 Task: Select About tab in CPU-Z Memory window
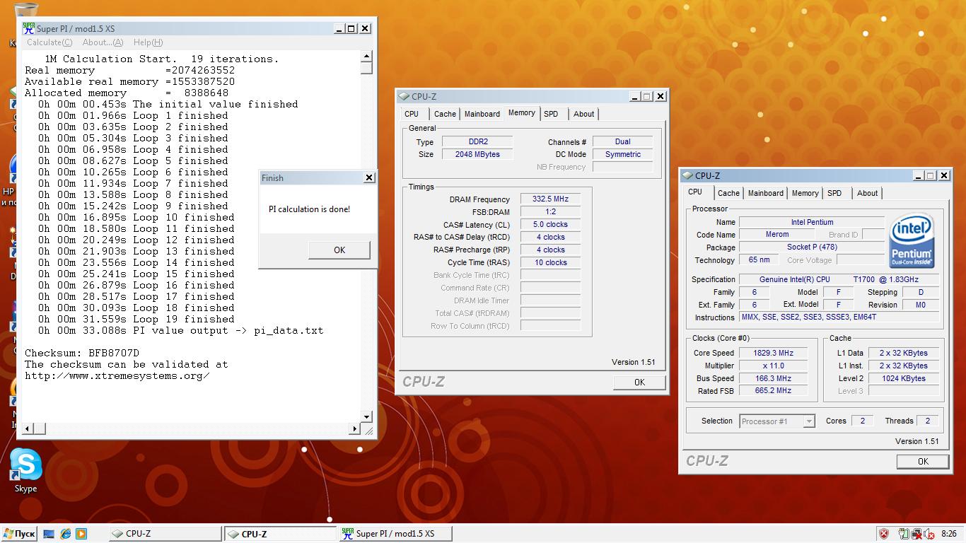[x=584, y=114]
